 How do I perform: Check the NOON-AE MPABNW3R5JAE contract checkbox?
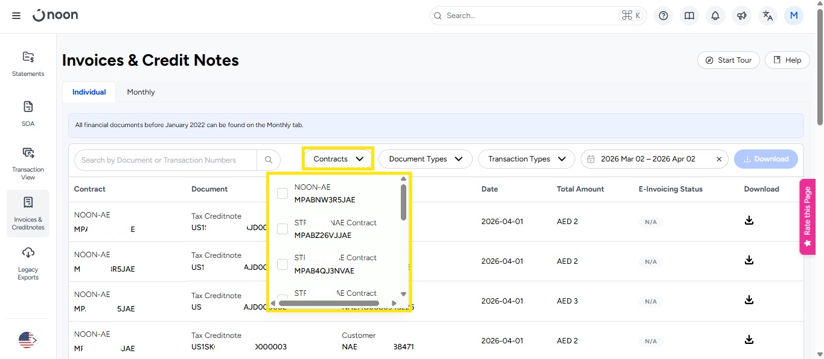coord(282,193)
